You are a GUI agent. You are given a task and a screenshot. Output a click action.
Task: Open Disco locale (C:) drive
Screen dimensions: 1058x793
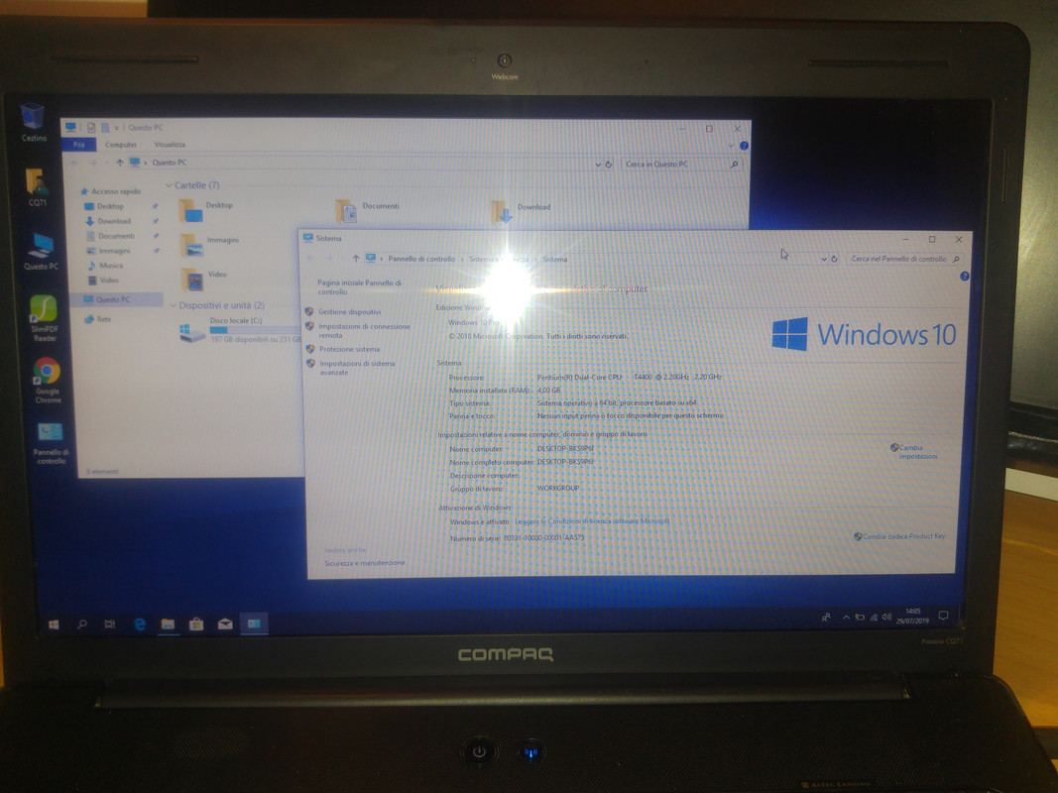tap(240, 330)
